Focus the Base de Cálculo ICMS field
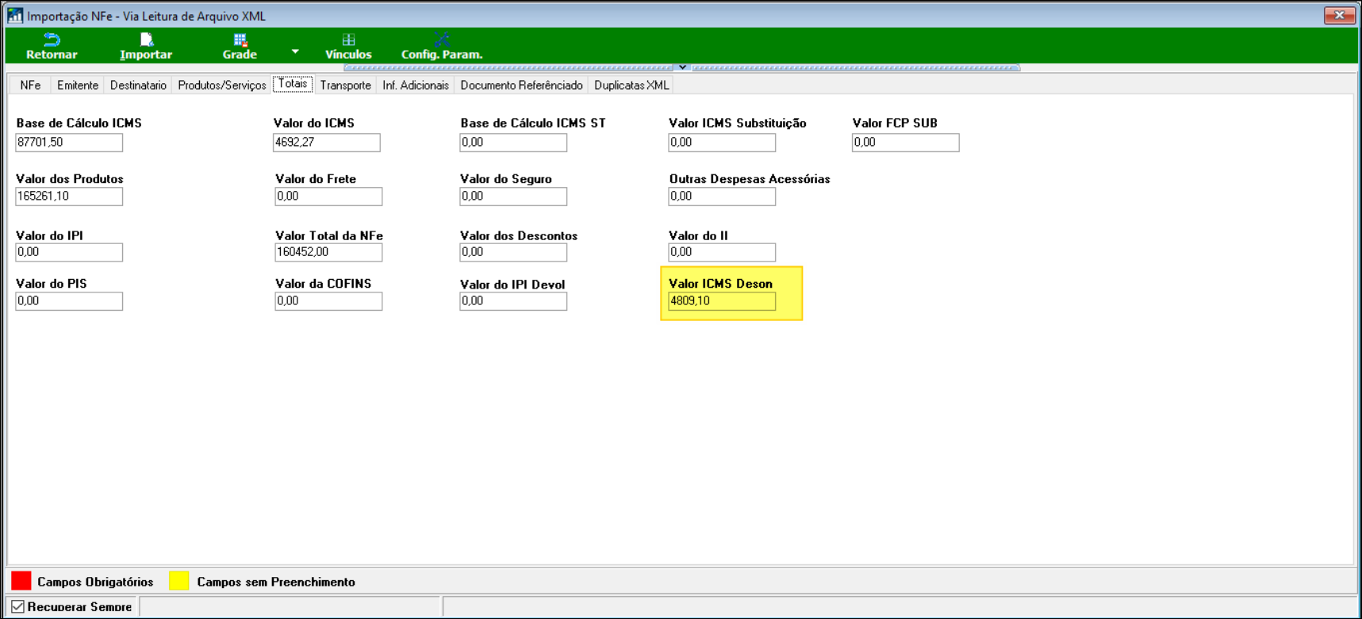The width and height of the screenshot is (1362, 619). point(69,143)
